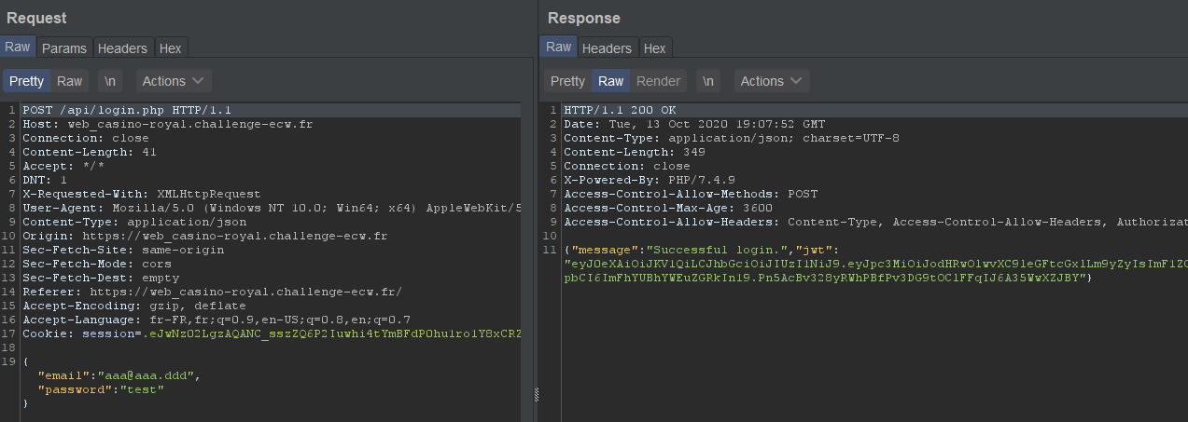Click the Date response header line
This screenshot has height=422, width=1188.
(694, 124)
